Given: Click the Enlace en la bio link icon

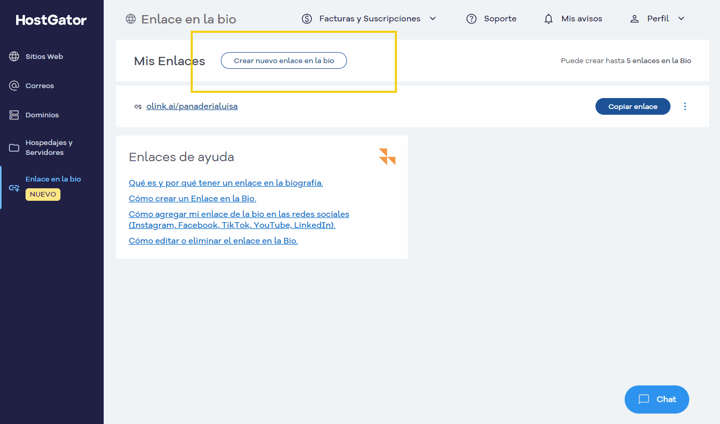Looking at the screenshot, I should pyautogui.click(x=14, y=188).
